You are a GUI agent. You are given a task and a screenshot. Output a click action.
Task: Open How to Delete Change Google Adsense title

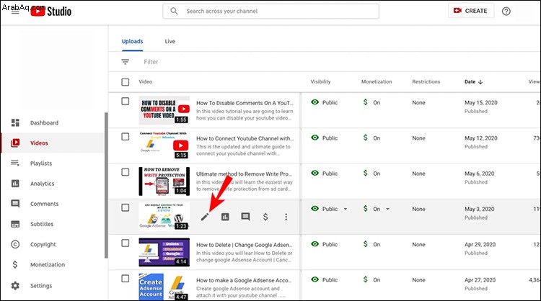(x=245, y=245)
